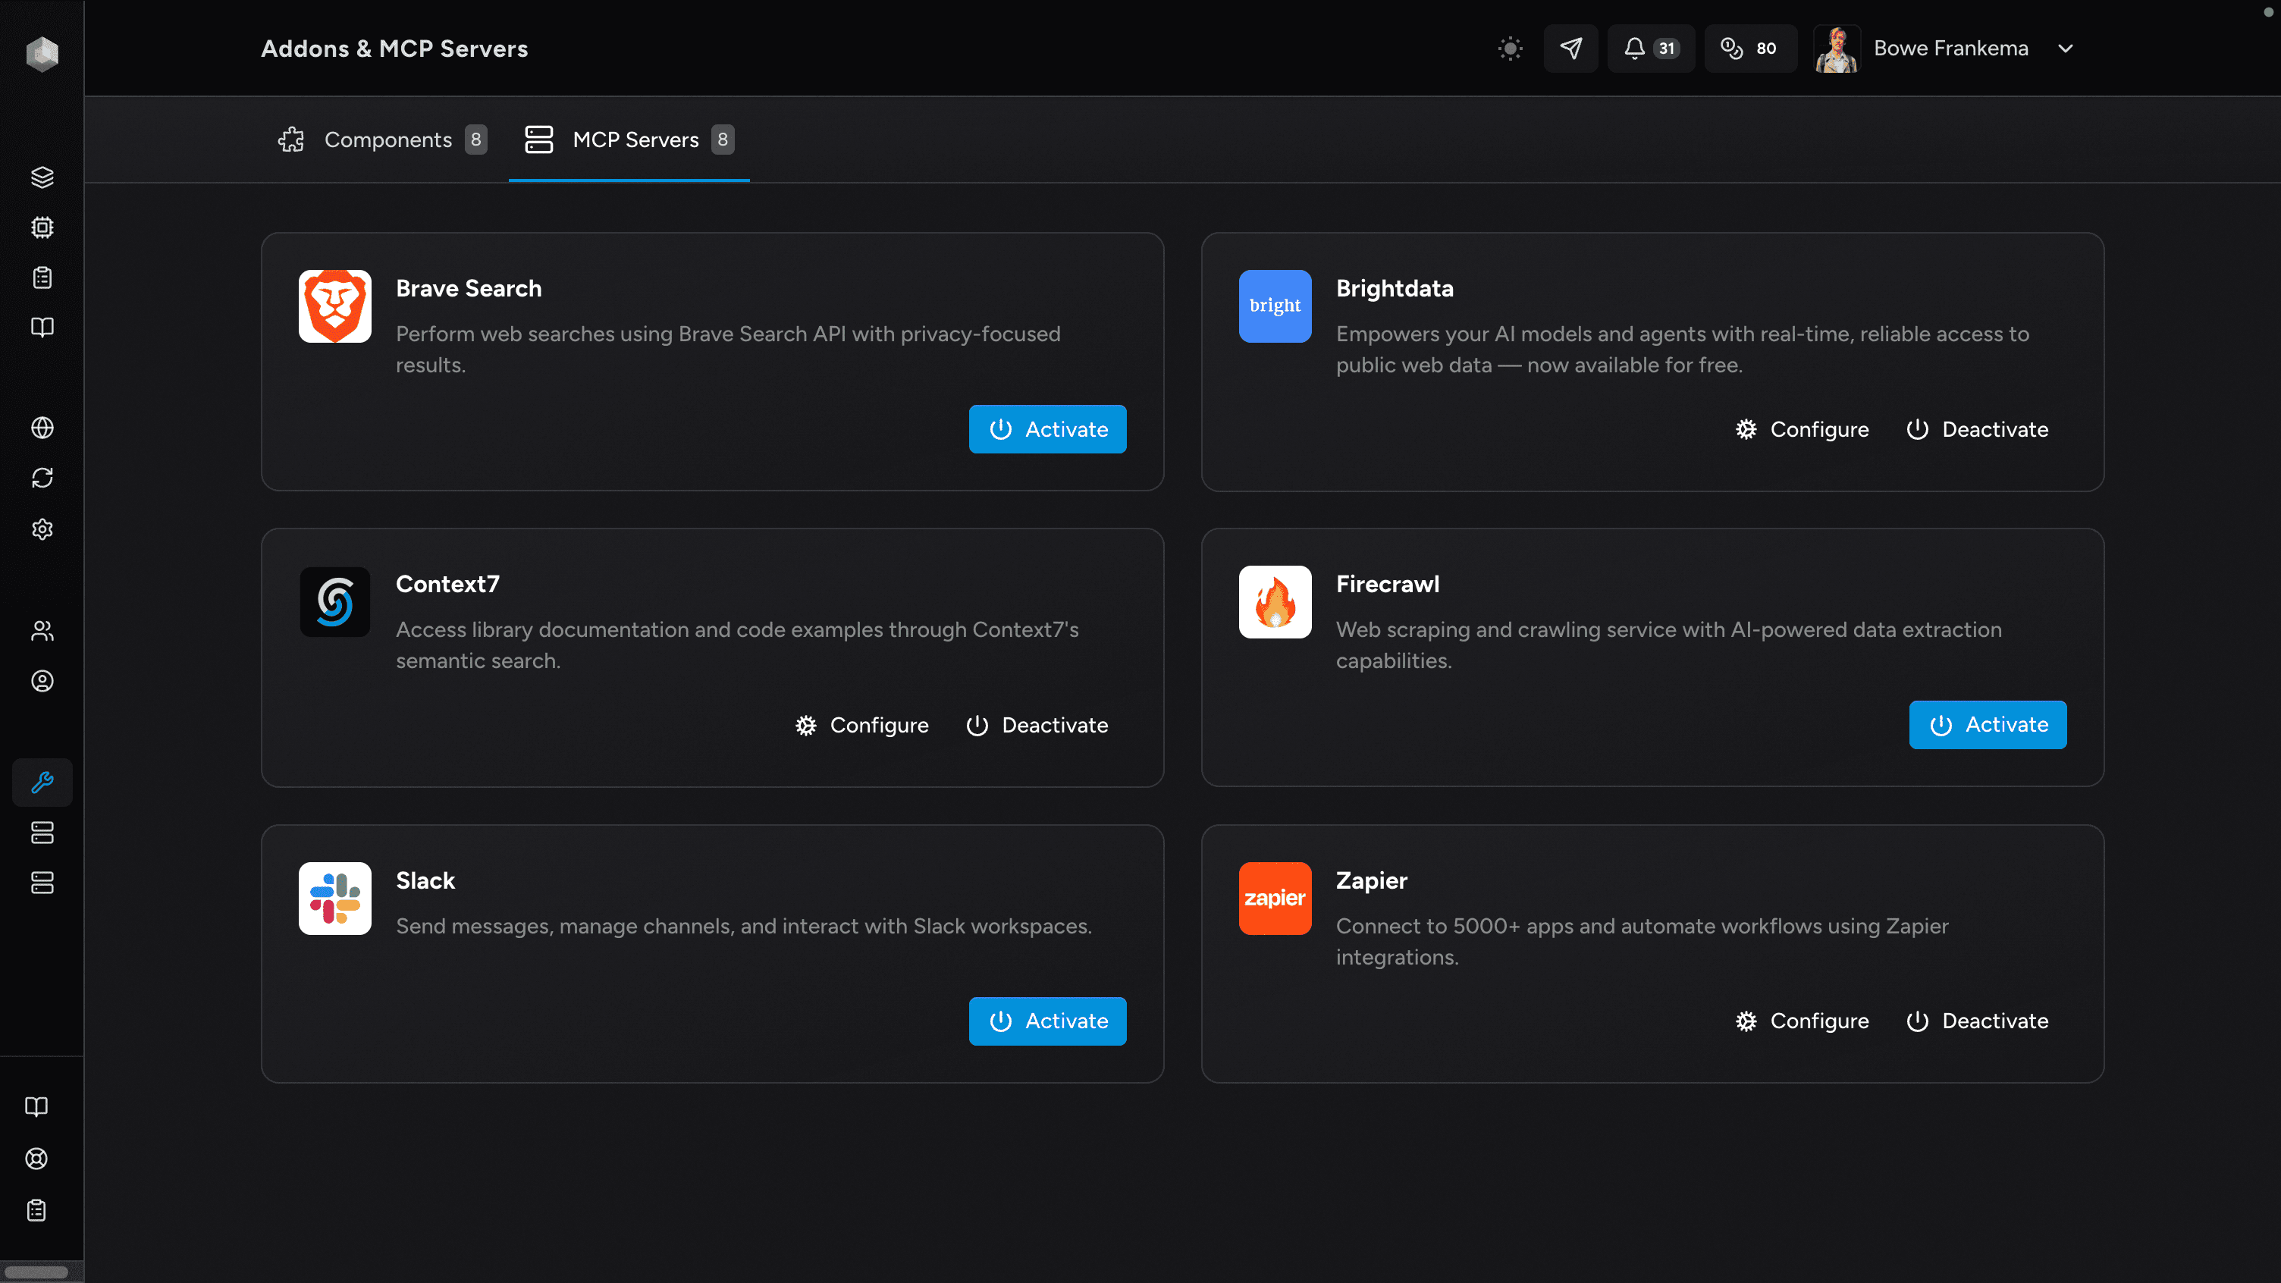The height and width of the screenshot is (1283, 2281).
Task: Click Bowe Frankema's avatar thumbnail
Action: click(1837, 49)
